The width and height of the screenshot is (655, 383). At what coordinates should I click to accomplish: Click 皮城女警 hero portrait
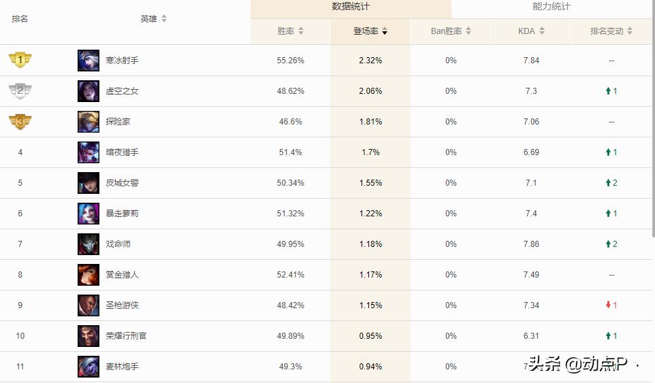pos(89,183)
